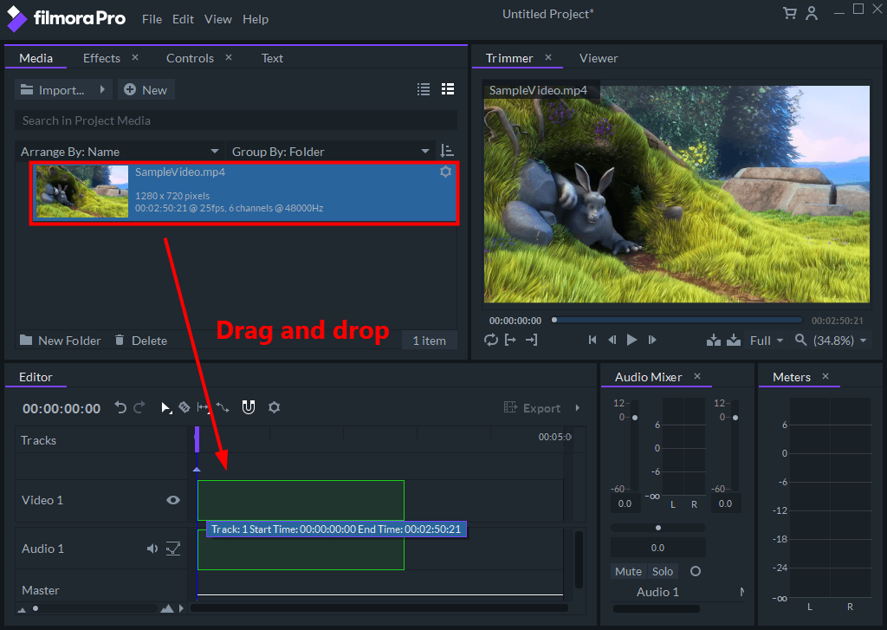The height and width of the screenshot is (630, 887).
Task: Open the editor settings gear
Action: click(x=275, y=407)
